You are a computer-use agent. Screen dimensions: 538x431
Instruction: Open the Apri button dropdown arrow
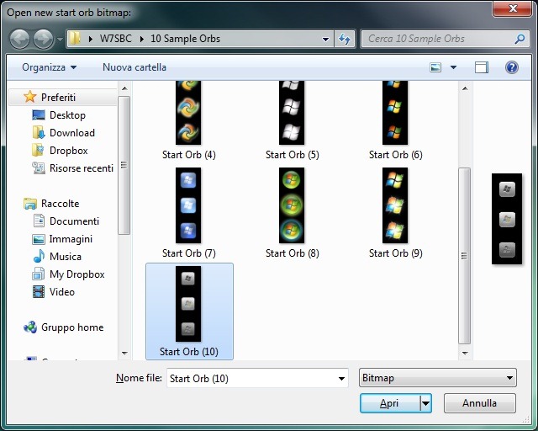(426, 403)
